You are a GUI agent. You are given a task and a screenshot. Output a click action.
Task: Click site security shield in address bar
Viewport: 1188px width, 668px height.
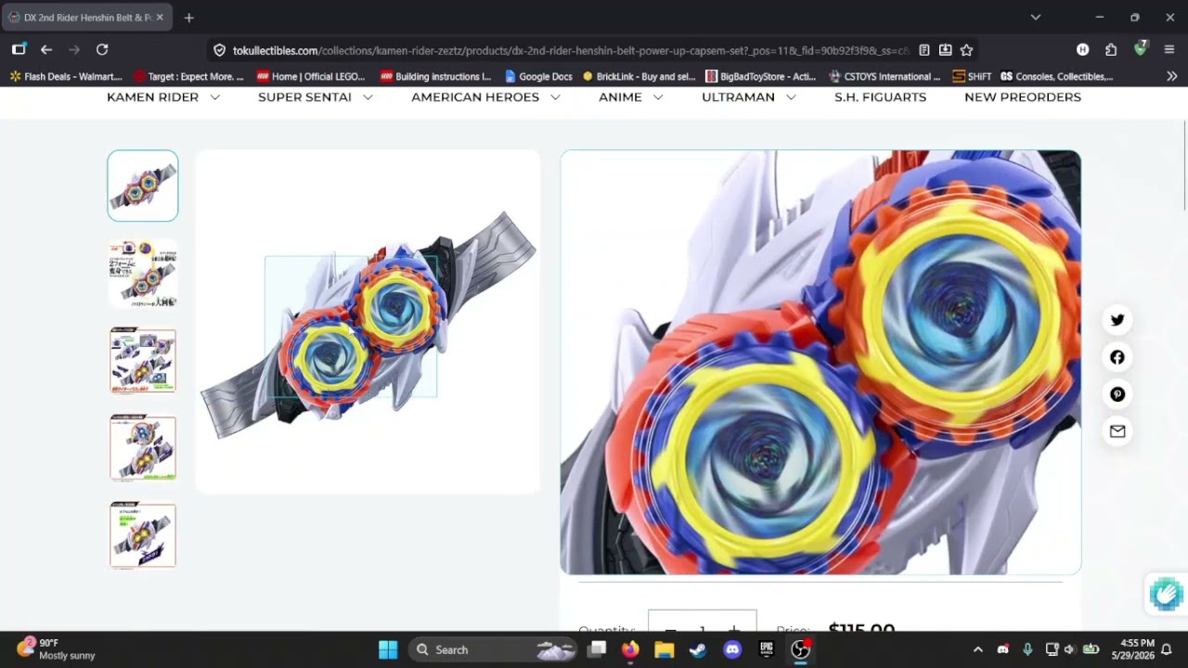click(220, 50)
